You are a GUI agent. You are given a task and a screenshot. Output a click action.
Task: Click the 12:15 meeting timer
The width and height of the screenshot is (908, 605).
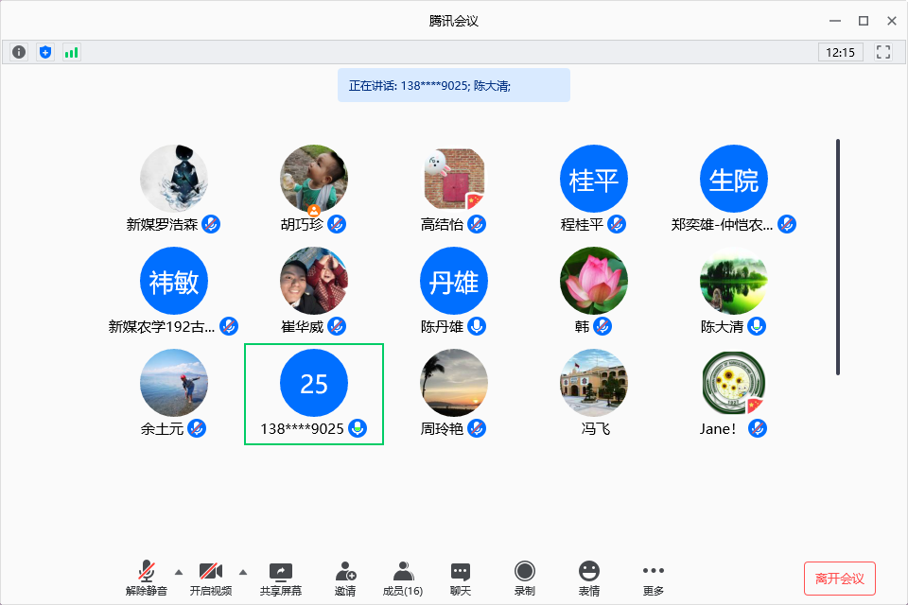click(x=840, y=53)
